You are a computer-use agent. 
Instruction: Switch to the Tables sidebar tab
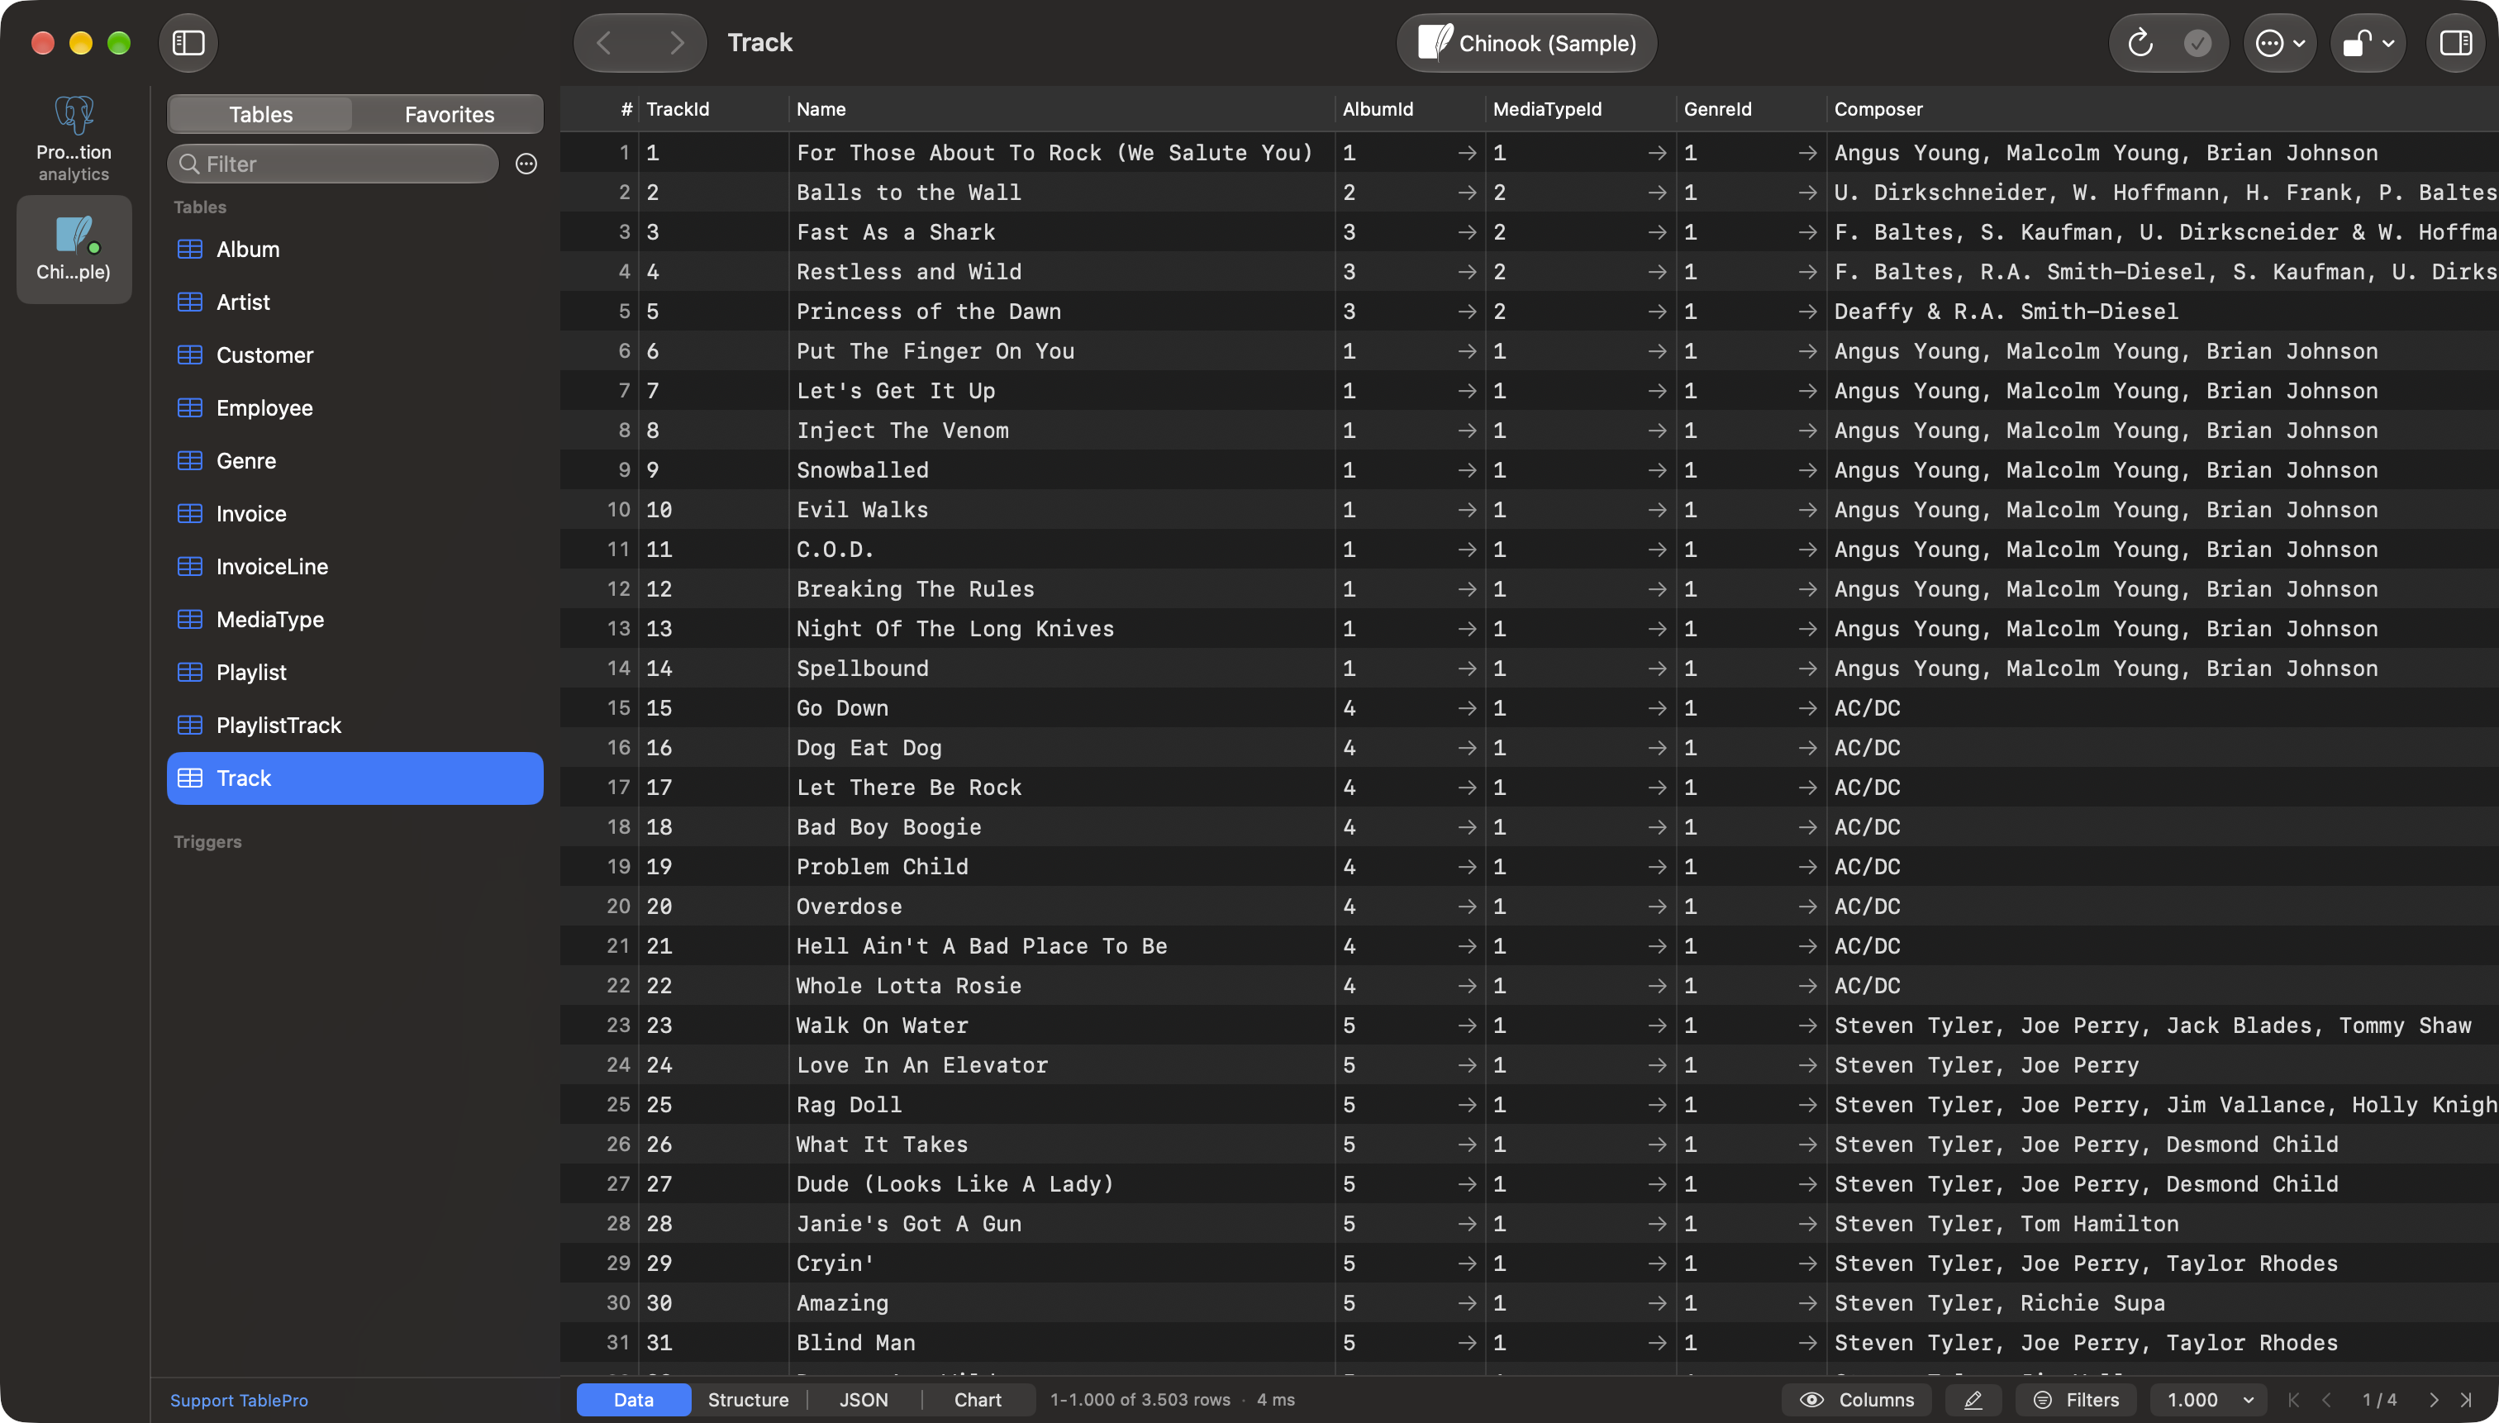click(260, 114)
